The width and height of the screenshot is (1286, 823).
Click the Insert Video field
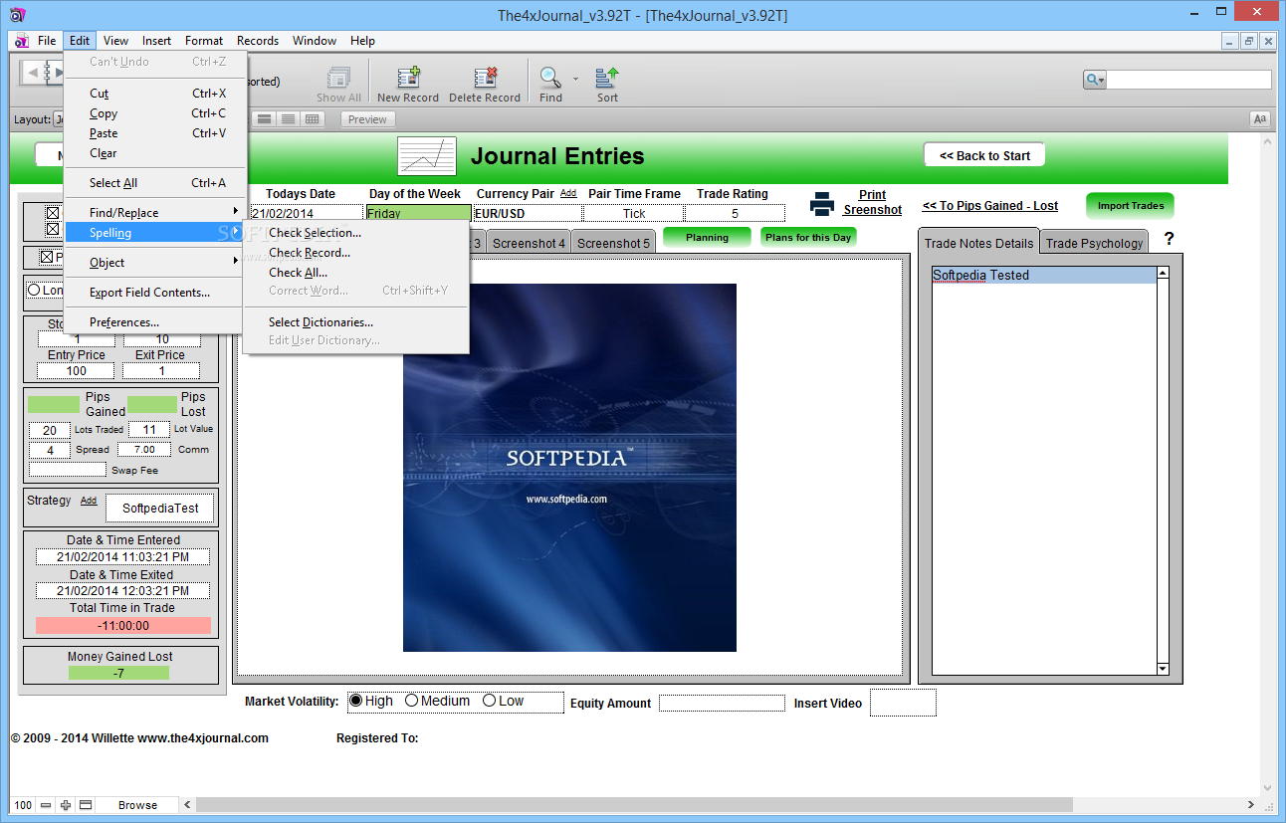tap(903, 703)
